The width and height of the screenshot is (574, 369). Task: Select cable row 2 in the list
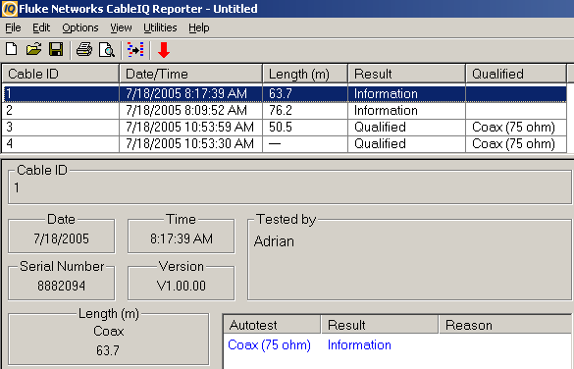coord(285,110)
